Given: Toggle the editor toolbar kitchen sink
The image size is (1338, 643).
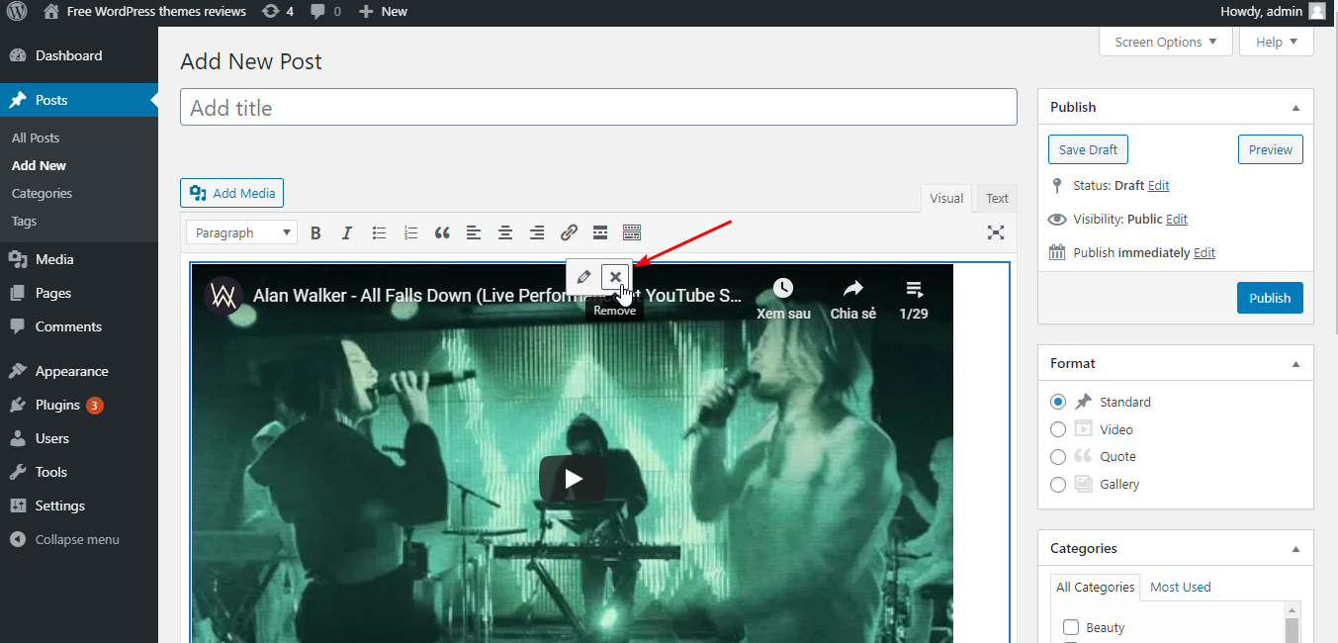Looking at the screenshot, I should (x=632, y=233).
